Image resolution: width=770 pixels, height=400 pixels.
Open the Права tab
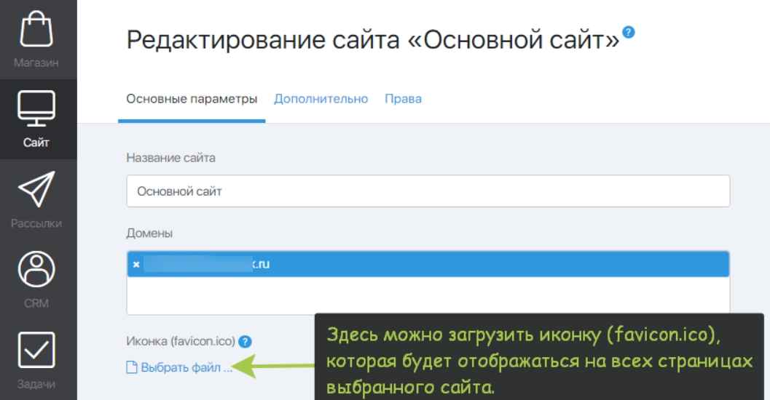pos(403,99)
